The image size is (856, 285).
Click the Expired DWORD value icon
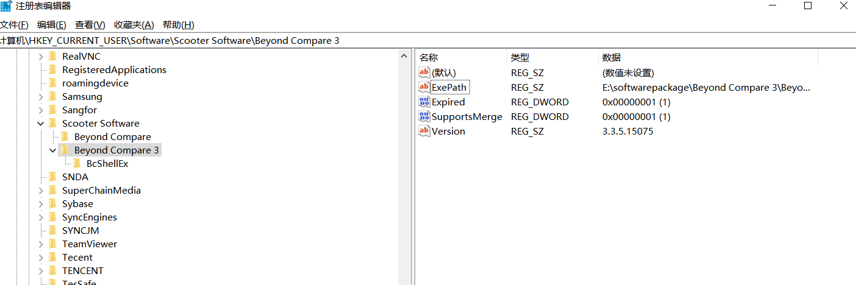click(424, 102)
